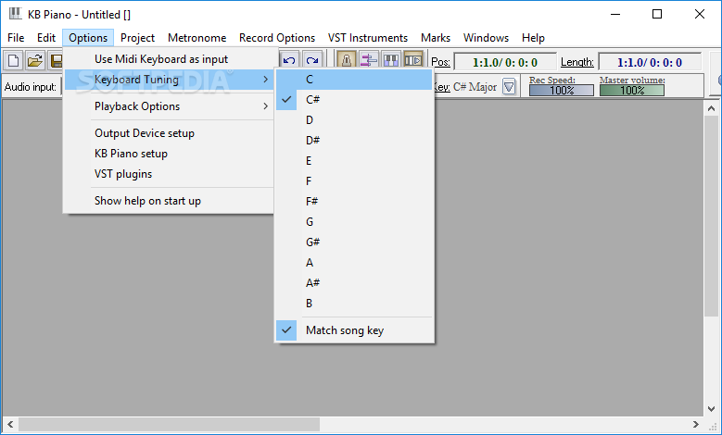Click the keys-with-play-arrow toolbar icon
This screenshot has width=722, height=435.
pyautogui.click(x=413, y=60)
